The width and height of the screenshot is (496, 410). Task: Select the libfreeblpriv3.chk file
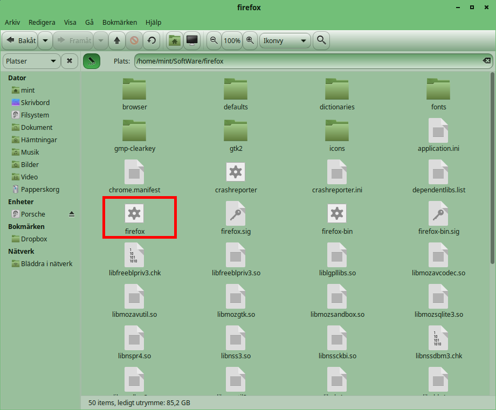pos(134,260)
